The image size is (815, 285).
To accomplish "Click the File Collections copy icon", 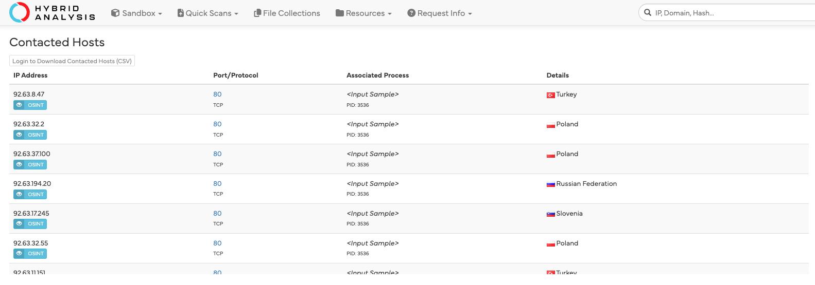I will (257, 13).
